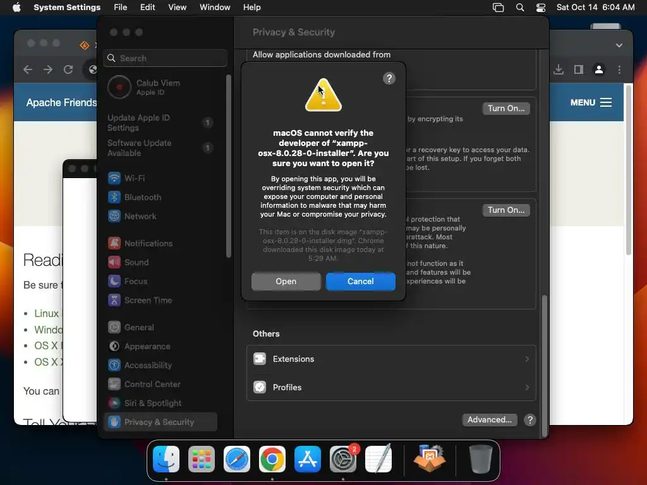Open Software Update Available entry
The width and height of the screenshot is (647, 485).
[160, 148]
